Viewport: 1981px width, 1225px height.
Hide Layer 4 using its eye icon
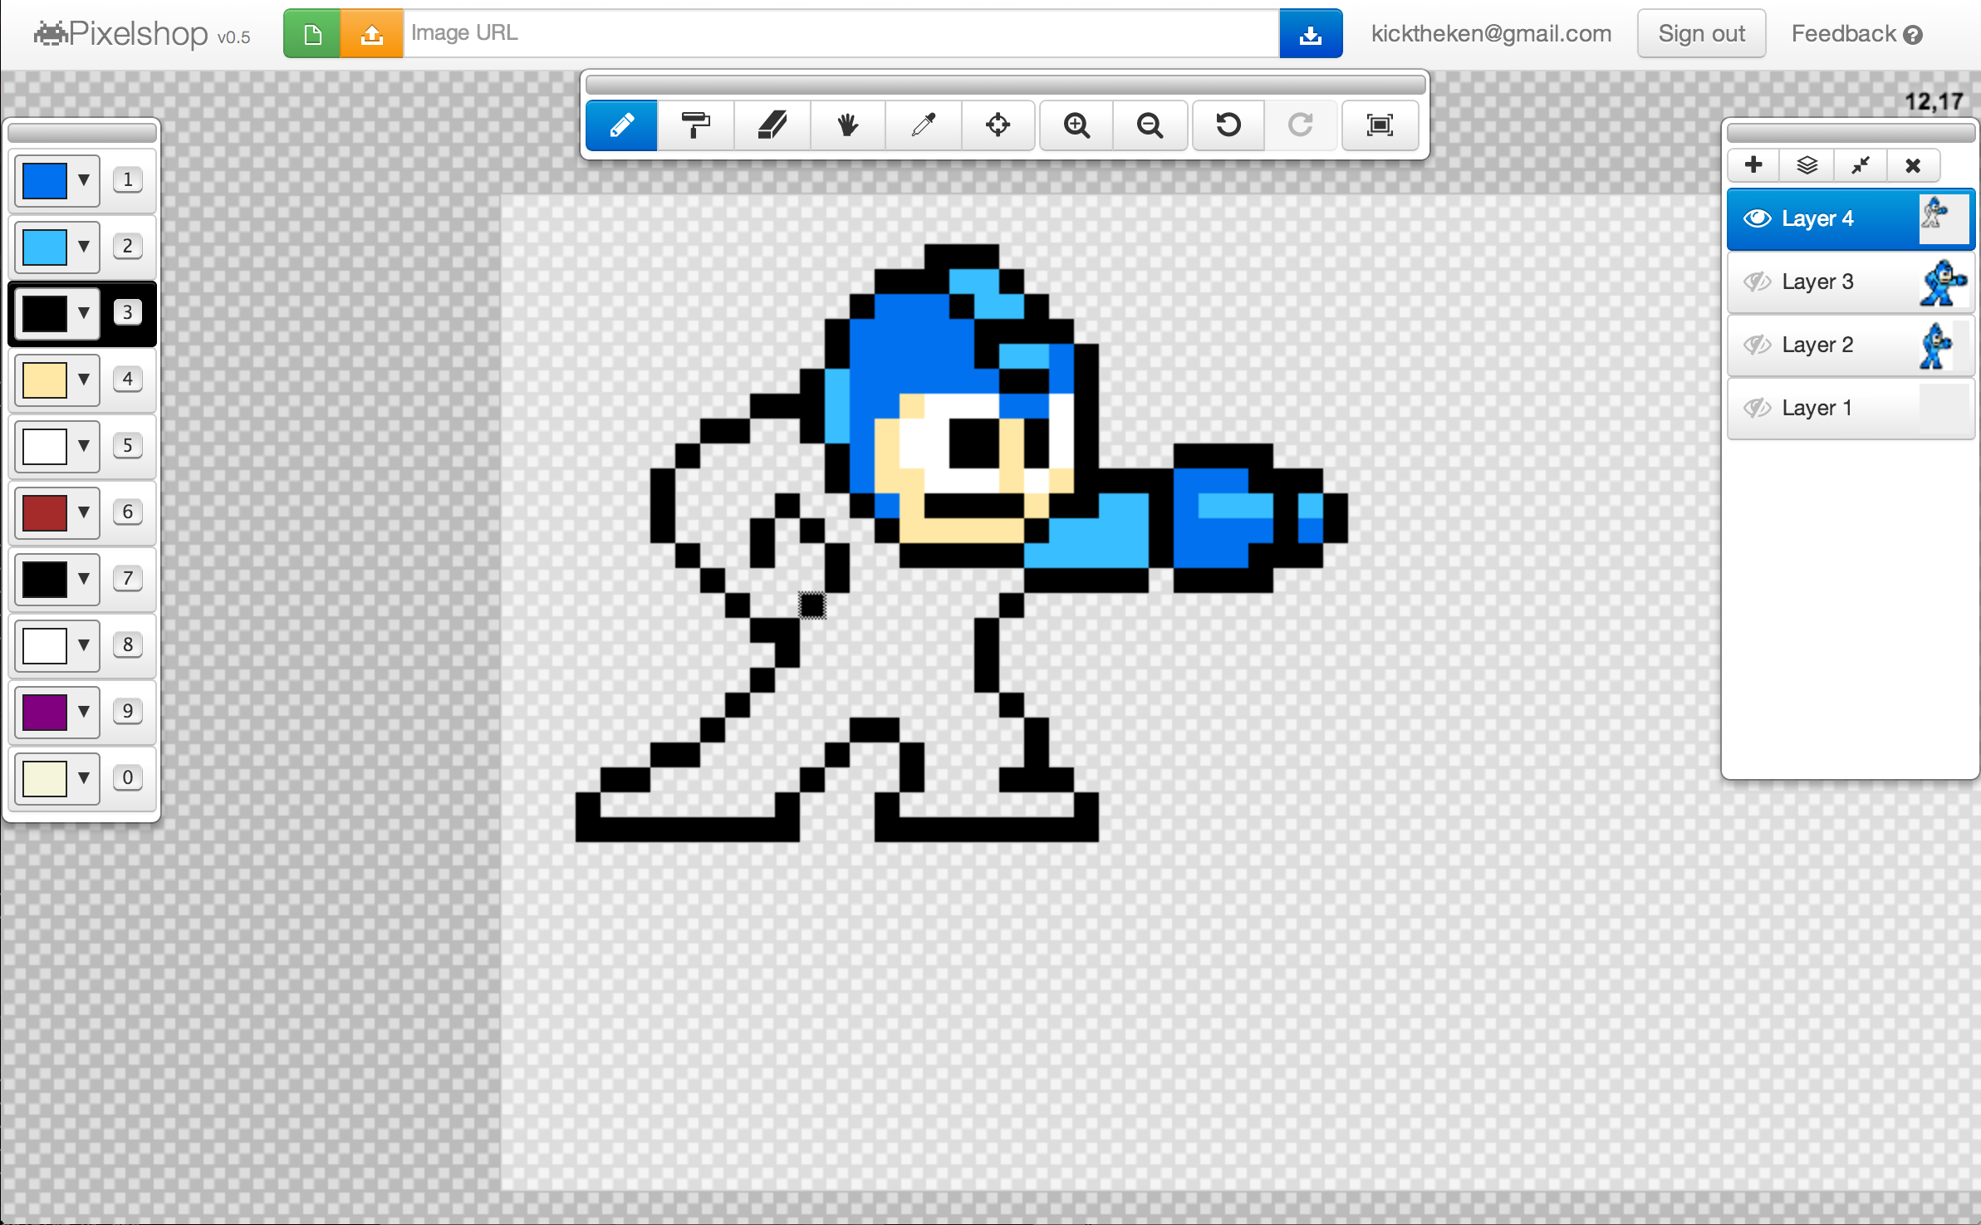[1757, 218]
